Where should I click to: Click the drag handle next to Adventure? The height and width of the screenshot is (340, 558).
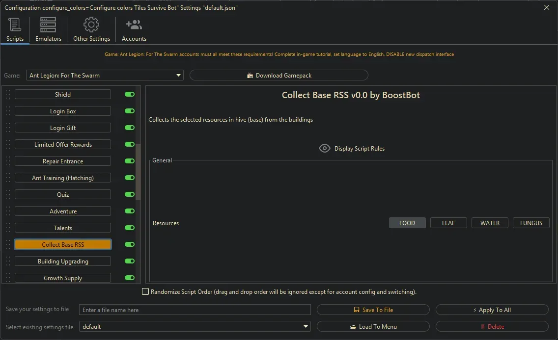click(x=8, y=211)
